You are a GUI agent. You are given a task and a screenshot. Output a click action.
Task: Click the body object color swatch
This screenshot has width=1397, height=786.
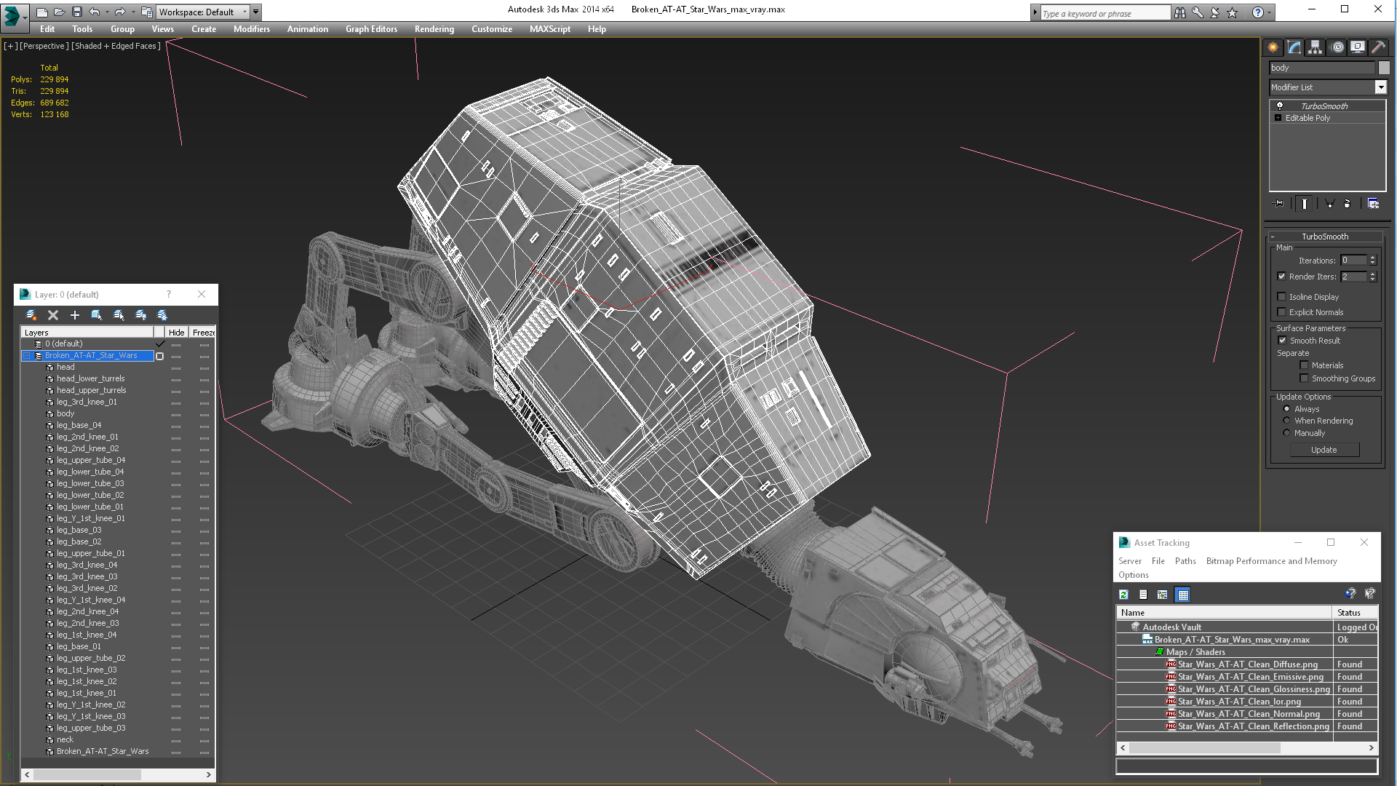[1384, 68]
